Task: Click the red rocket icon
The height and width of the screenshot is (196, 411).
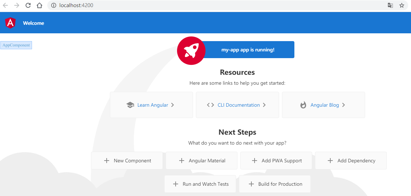Action: click(x=191, y=50)
